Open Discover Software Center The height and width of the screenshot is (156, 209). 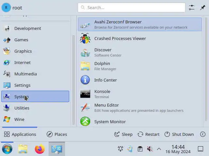pos(140,53)
